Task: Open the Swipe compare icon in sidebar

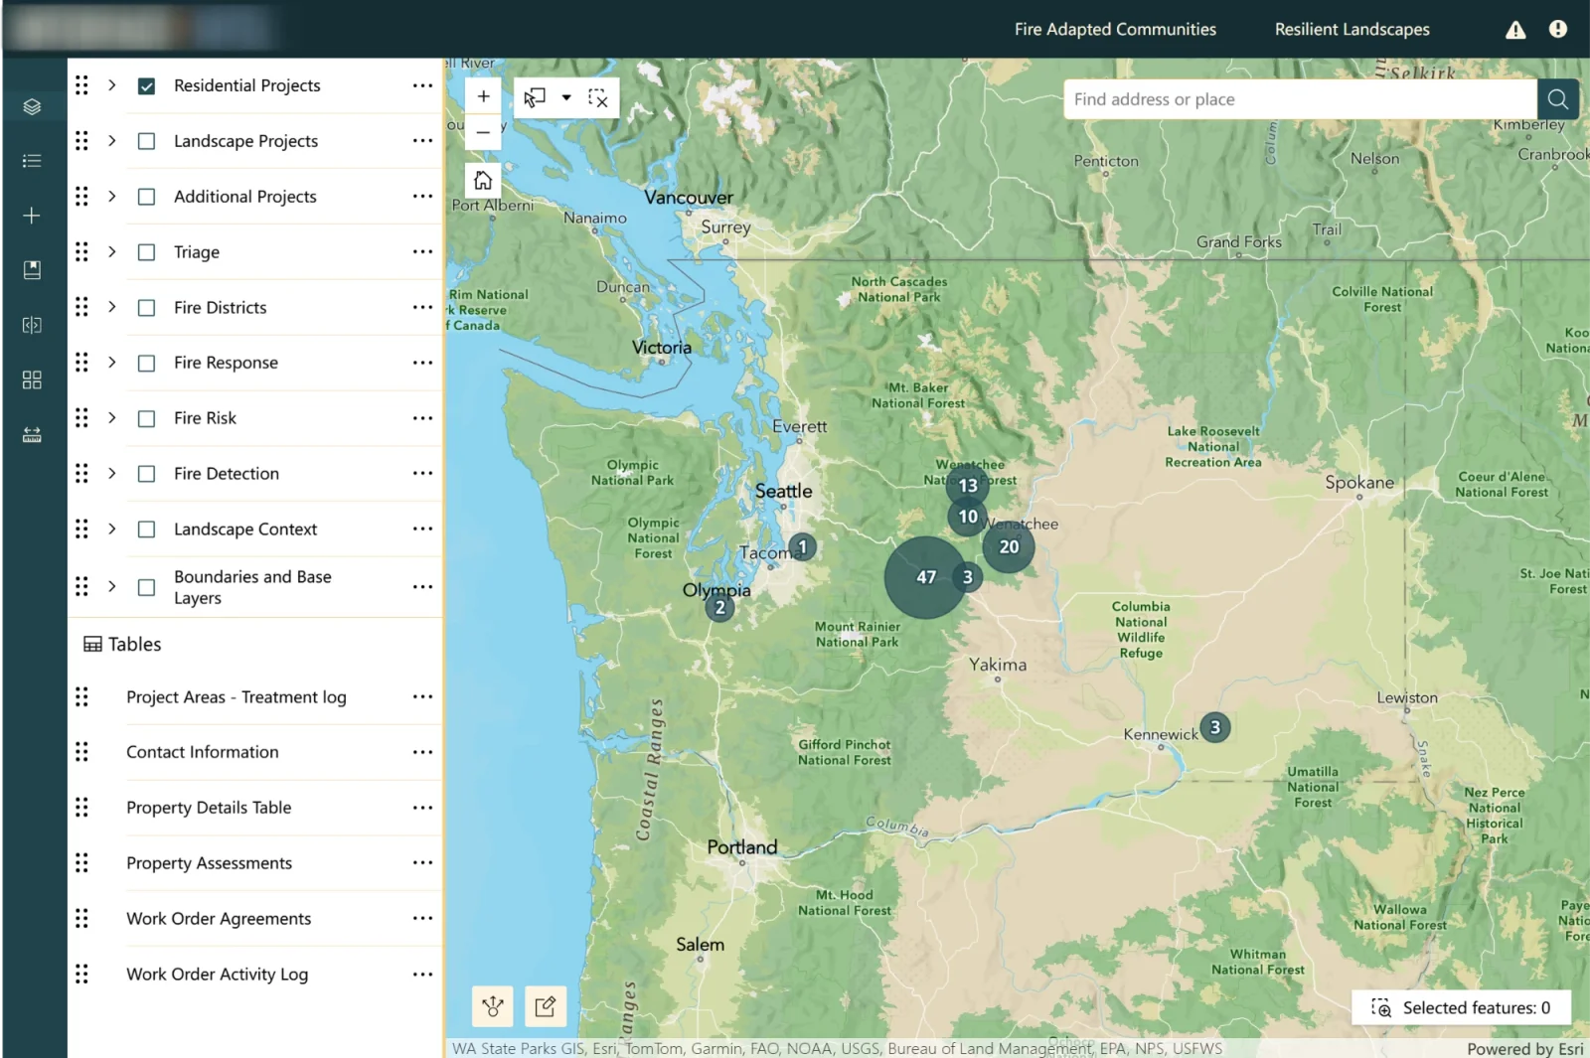Action: click(x=32, y=325)
